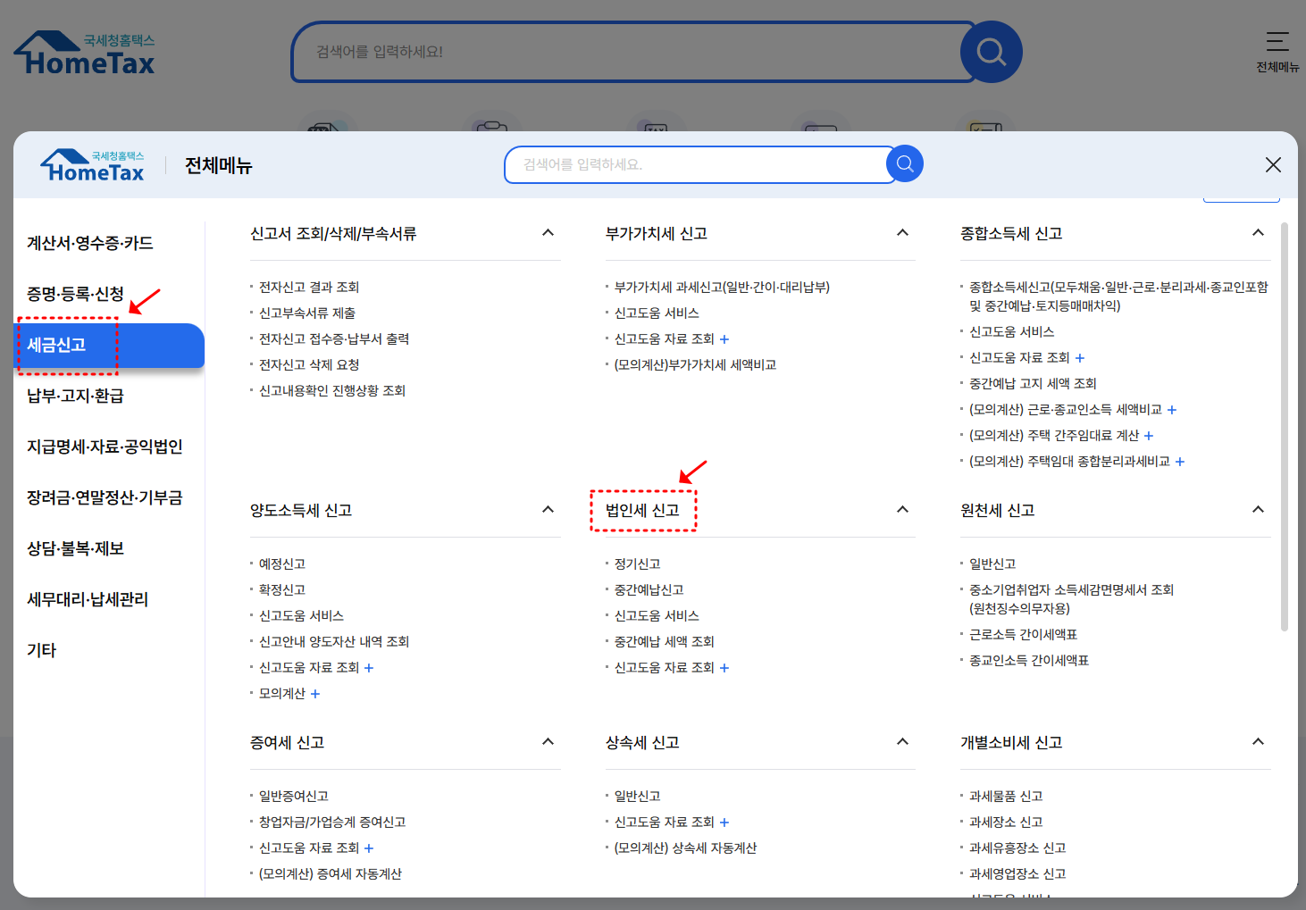Image resolution: width=1306 pixels, height=910 pixels.
Task: Open 과세물품 신고 under 개별소비세 신고
Action: pos(1005,795)
